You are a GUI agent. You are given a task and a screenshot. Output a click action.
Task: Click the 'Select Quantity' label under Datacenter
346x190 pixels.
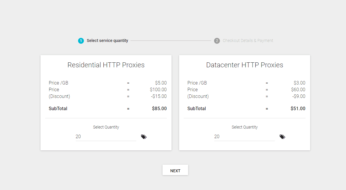coord(244,127)
